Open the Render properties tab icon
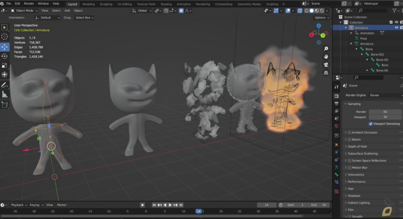Viewport: 403px width, 219px height. coord(336,96)
